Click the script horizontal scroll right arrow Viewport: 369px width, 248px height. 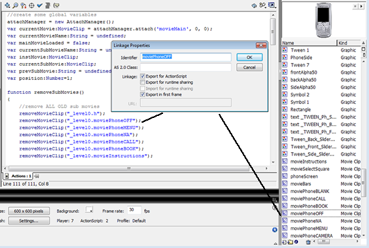[x=266, y=168]
